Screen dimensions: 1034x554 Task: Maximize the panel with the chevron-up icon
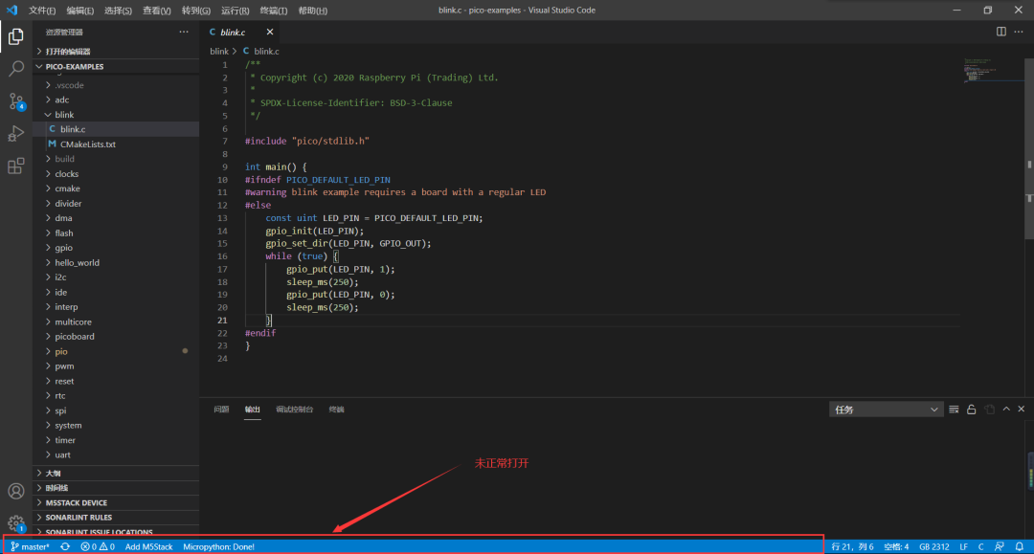click(1006, 410)
